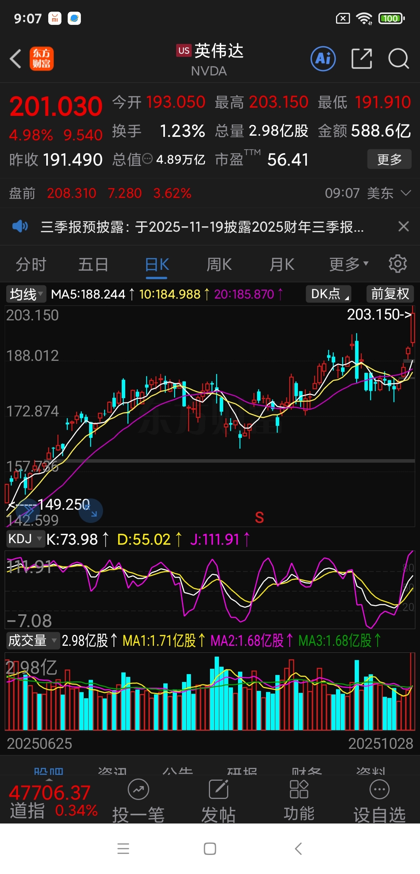Tap the start date 20250625
Viewport: 420px width, 874px height.
tap(40, 743)
